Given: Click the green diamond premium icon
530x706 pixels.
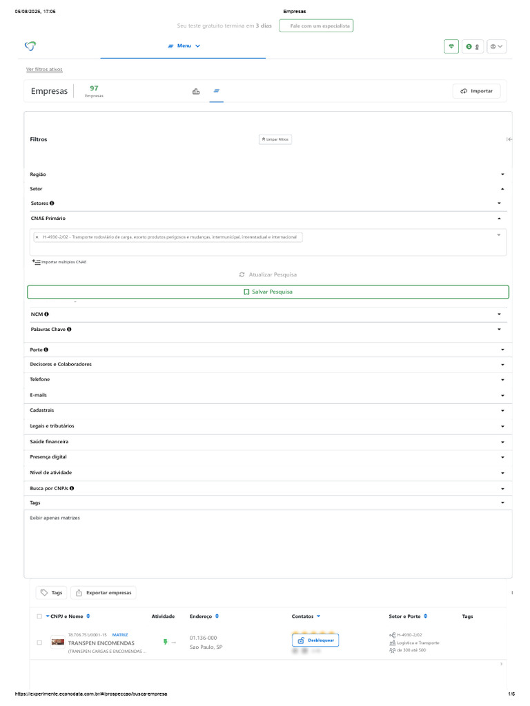Looking at the screenshot, I should tap(451, 46).
